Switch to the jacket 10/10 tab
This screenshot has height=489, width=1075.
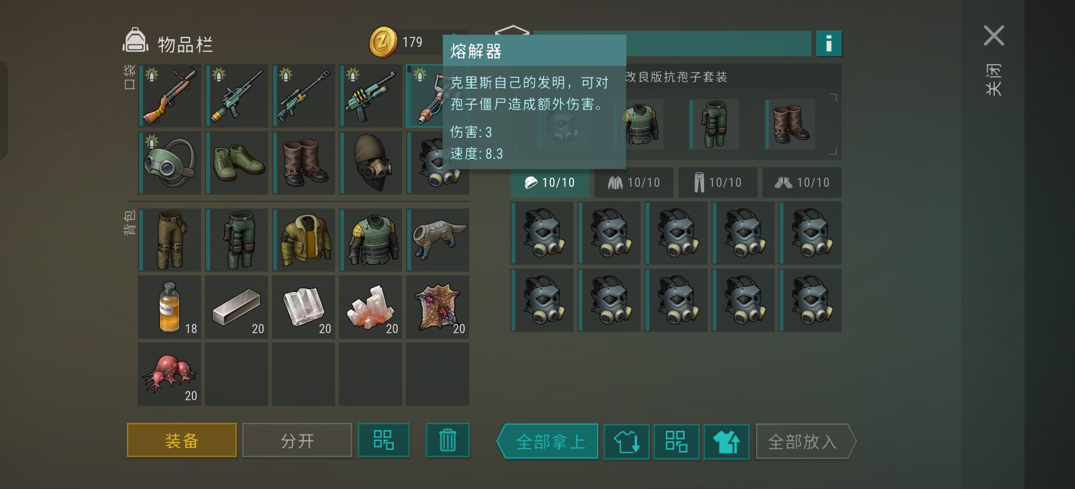[x=633, y=183]
